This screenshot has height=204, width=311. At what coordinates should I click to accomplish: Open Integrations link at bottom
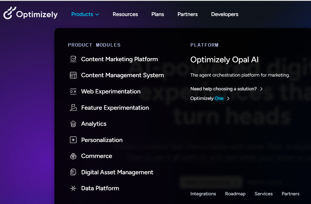click(203, 194)
